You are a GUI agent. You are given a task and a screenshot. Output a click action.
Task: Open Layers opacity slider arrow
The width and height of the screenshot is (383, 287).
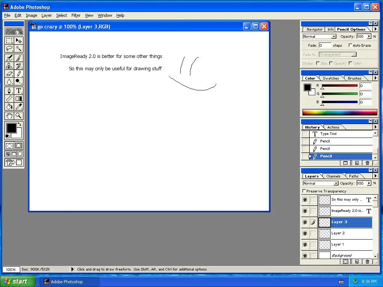[x=369, y=183]
